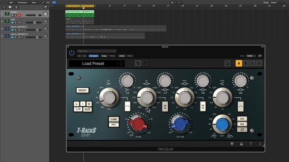This screenshot has width=289, height=162.
Task: Toggle the high band bell shape button
Action: [x=241, y=106]
